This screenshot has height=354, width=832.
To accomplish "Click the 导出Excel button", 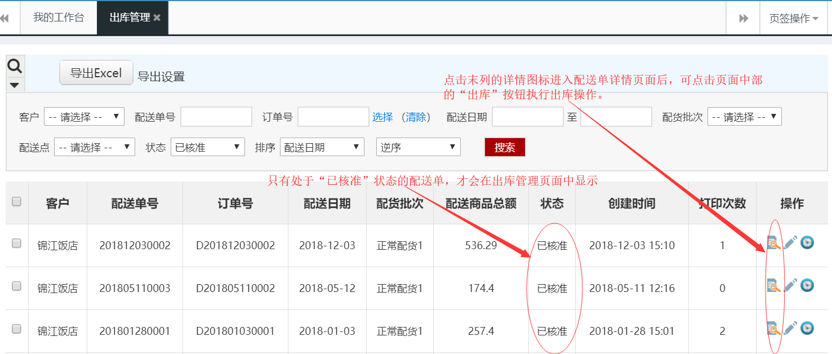I will coord(96,73).
